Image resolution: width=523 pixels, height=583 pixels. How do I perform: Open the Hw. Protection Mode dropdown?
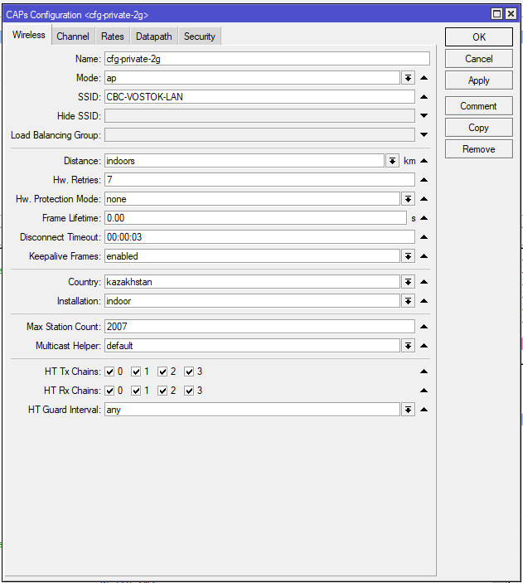(x=408, y=199)
